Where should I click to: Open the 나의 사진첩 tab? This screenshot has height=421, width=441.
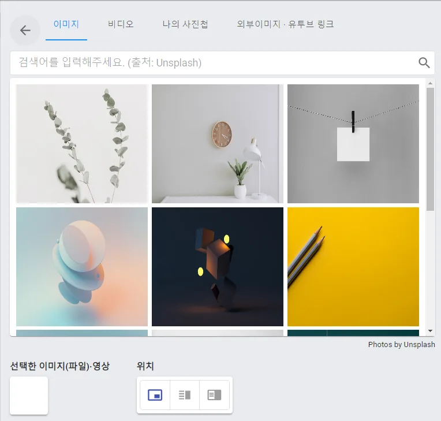point(185,24)
